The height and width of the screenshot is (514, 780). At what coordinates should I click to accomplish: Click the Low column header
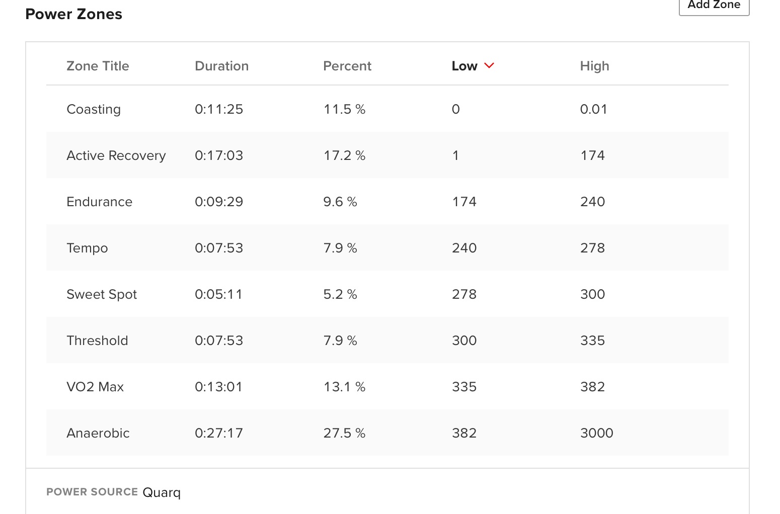click(464, 66)
